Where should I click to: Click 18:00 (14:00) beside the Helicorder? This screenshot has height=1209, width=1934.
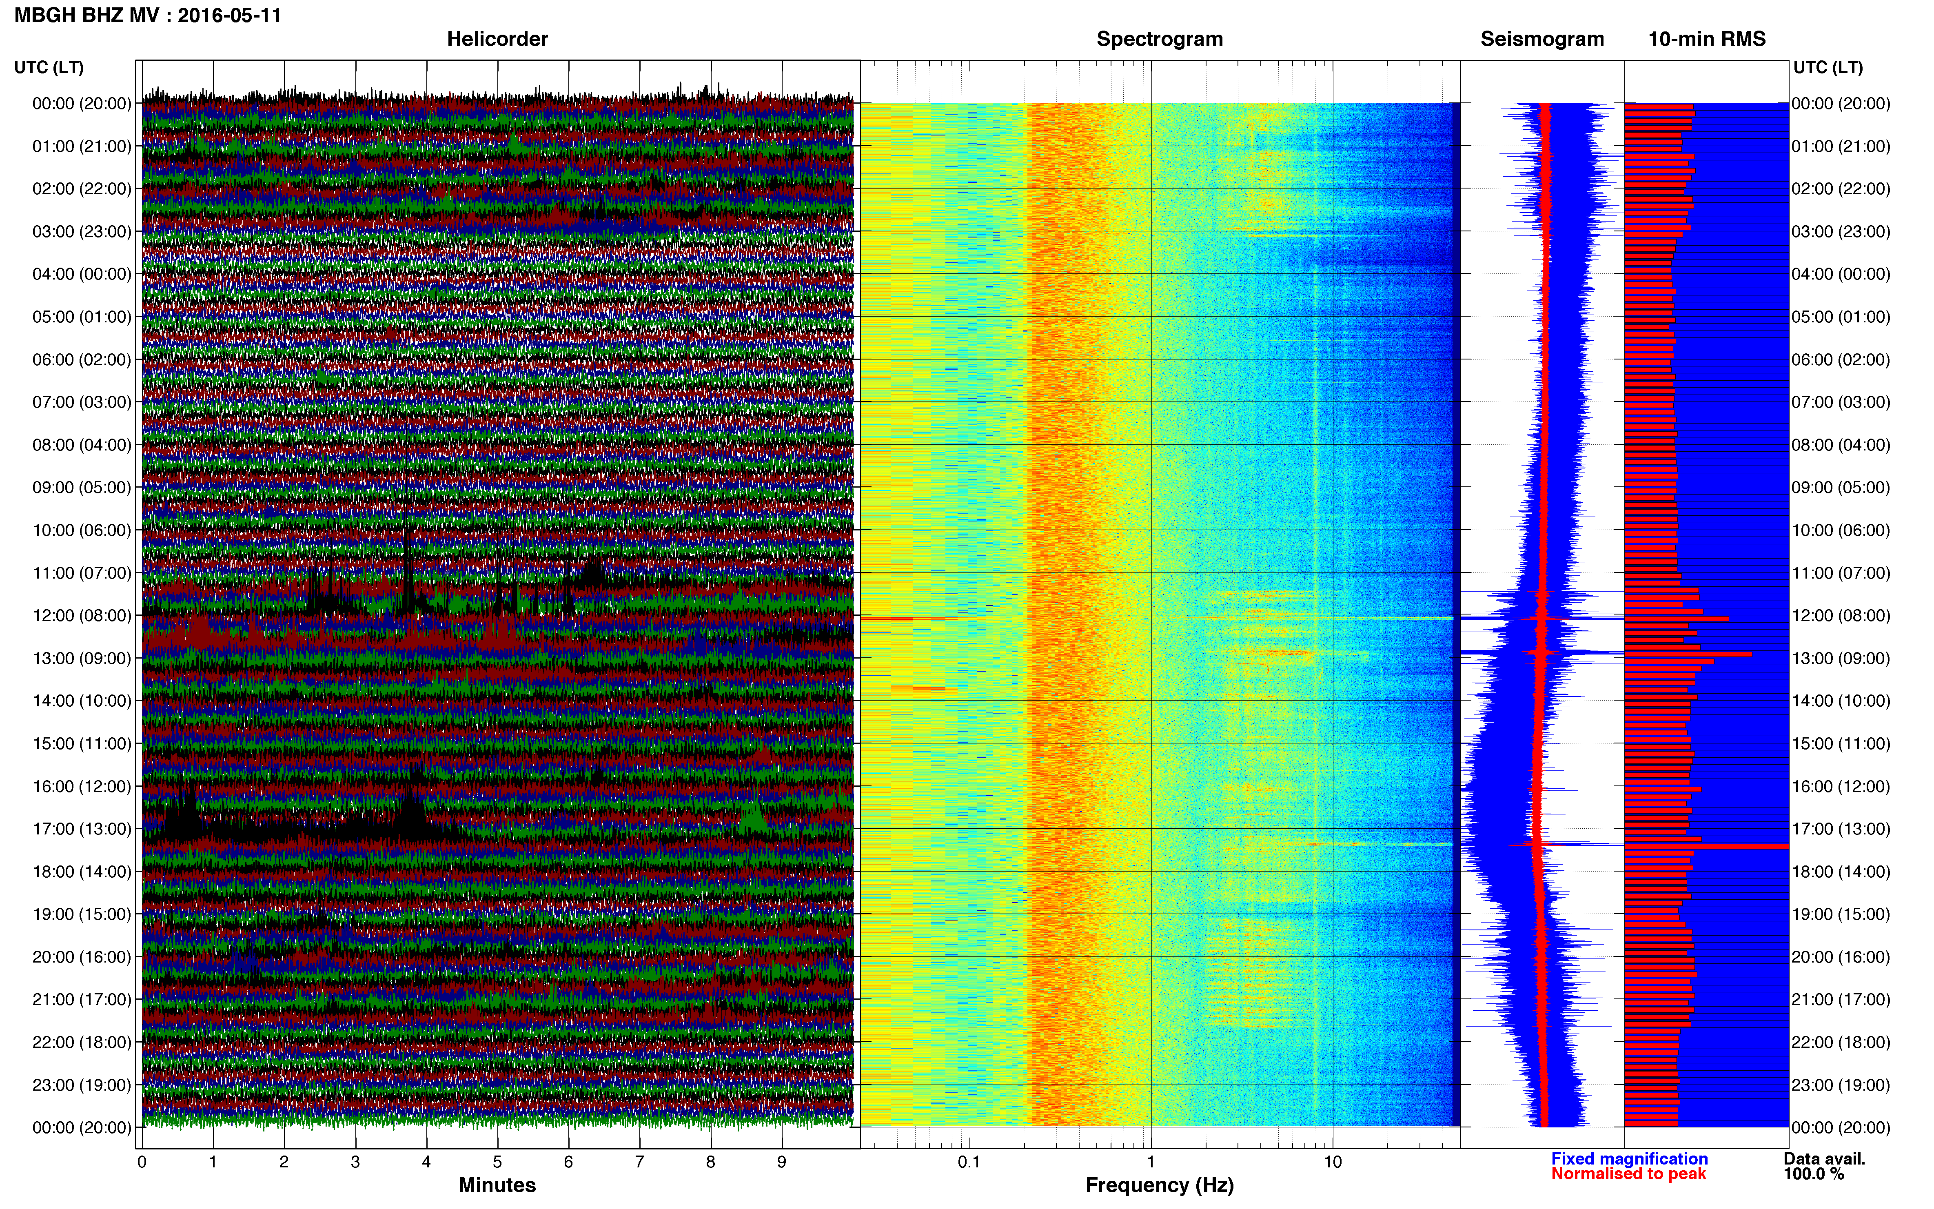pos(82,872)
